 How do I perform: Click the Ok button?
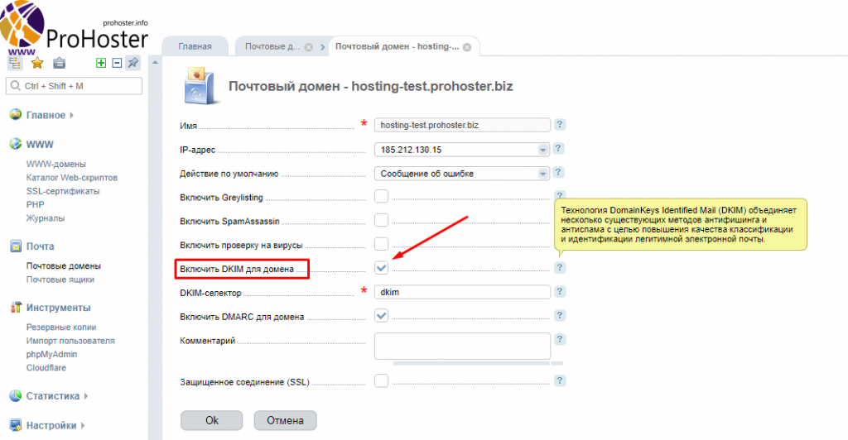(212, 420)
